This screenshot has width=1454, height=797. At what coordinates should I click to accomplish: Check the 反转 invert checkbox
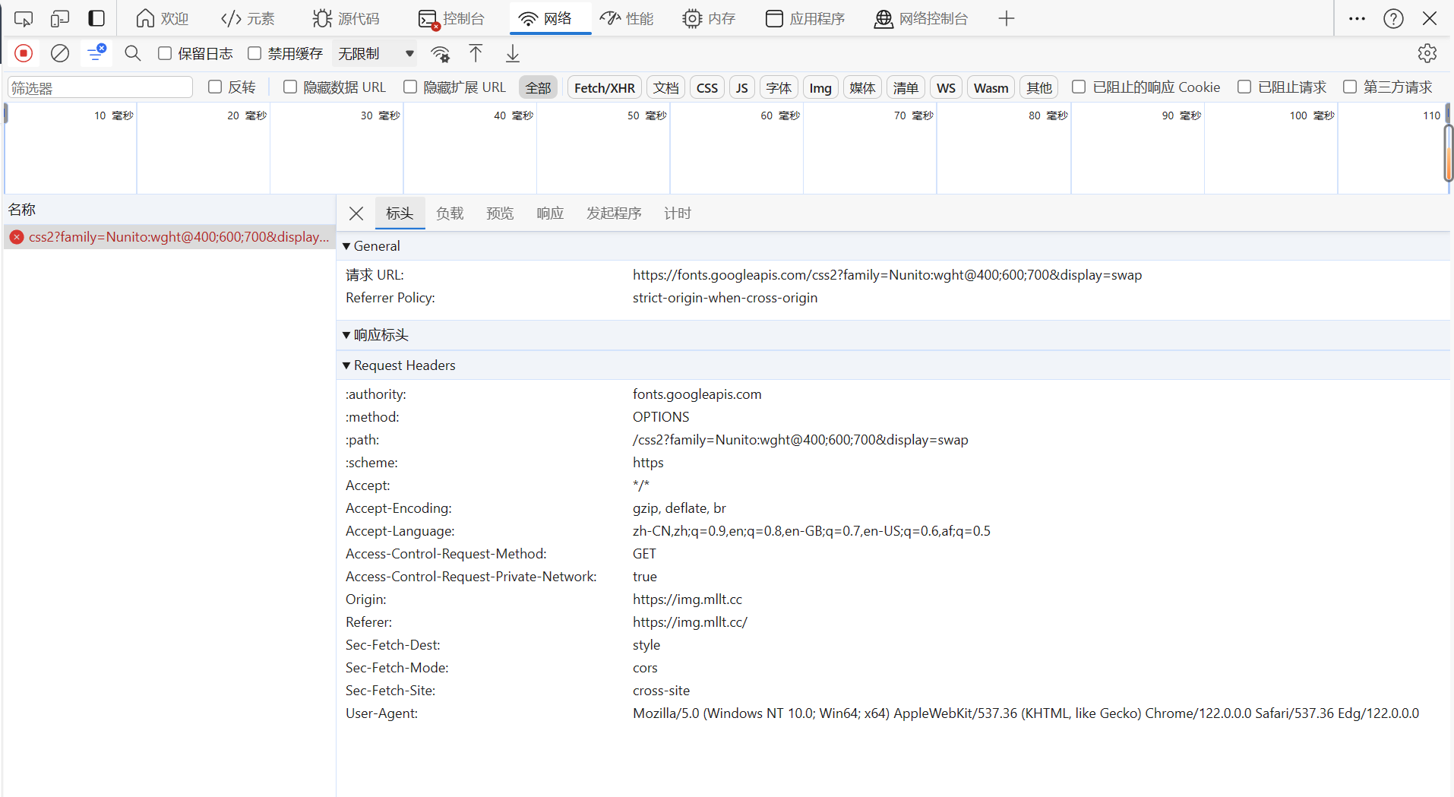[x=215, y=87]
